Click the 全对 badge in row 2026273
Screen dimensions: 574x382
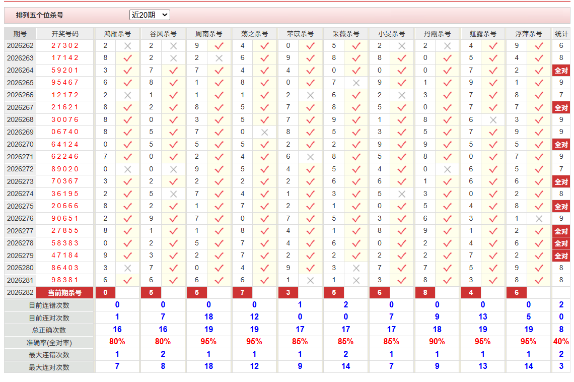[x=561, y=181]
